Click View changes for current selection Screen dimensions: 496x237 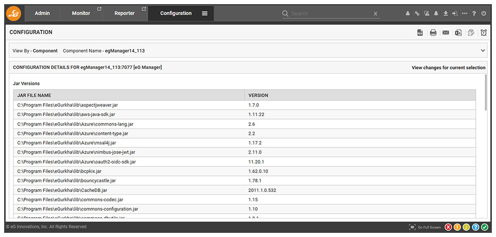[448, 68]
